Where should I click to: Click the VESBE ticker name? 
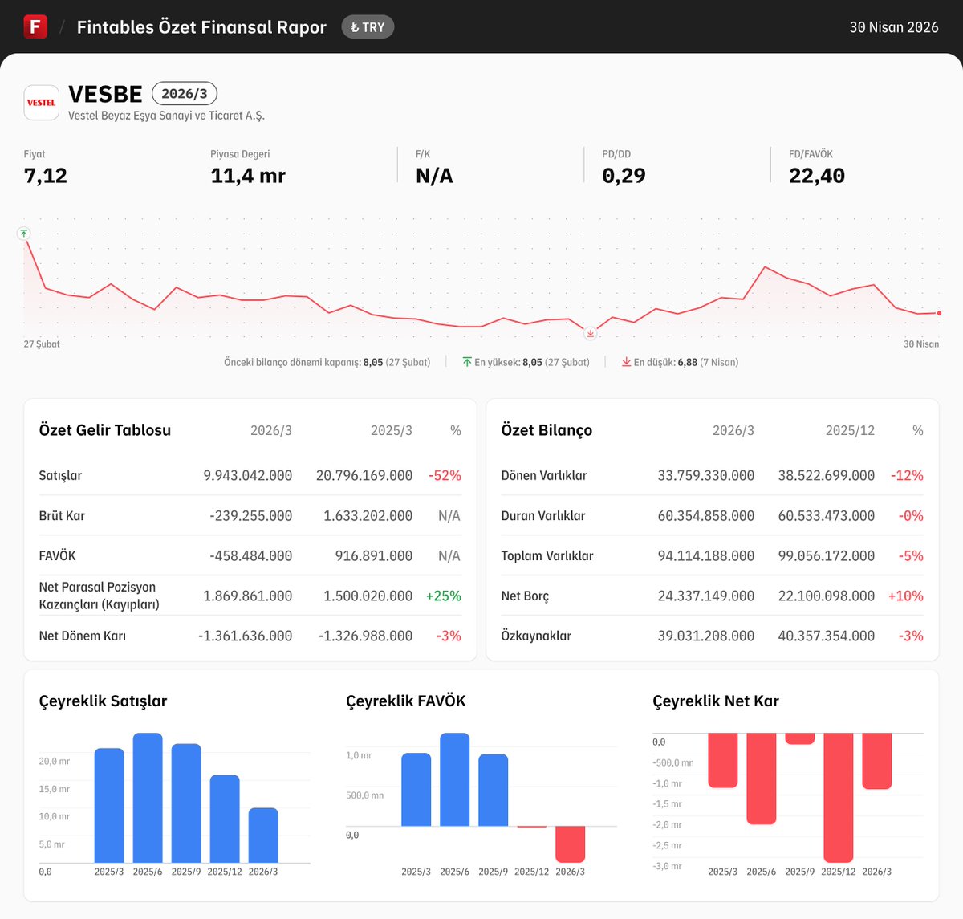tap(105, 94)
